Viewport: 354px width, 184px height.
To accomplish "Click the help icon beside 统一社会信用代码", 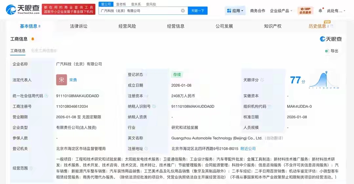I will 46,96.
